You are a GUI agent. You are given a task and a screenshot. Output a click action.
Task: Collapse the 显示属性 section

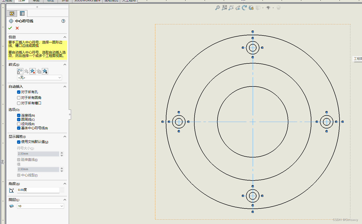click(x=65, y=136)
